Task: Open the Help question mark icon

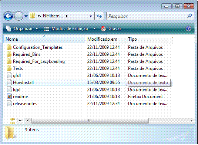Action: [x=188, y=28]
